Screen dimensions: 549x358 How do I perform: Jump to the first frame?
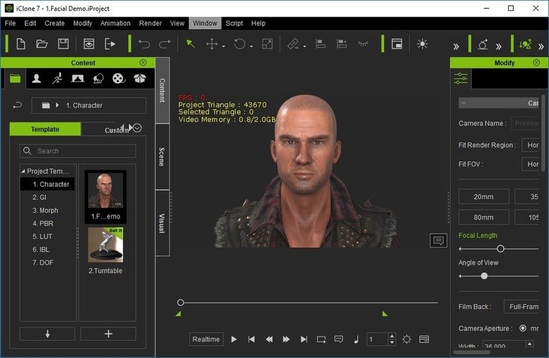point(251,339)
